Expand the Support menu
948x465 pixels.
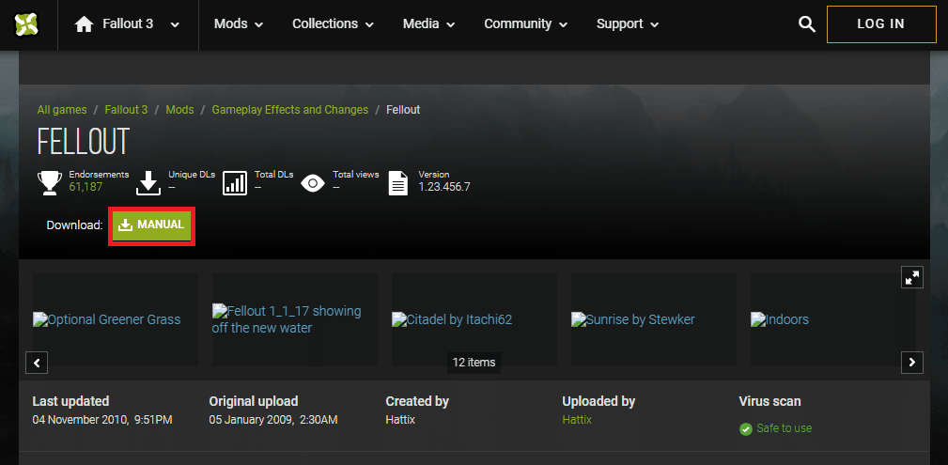tap(628, 24)
